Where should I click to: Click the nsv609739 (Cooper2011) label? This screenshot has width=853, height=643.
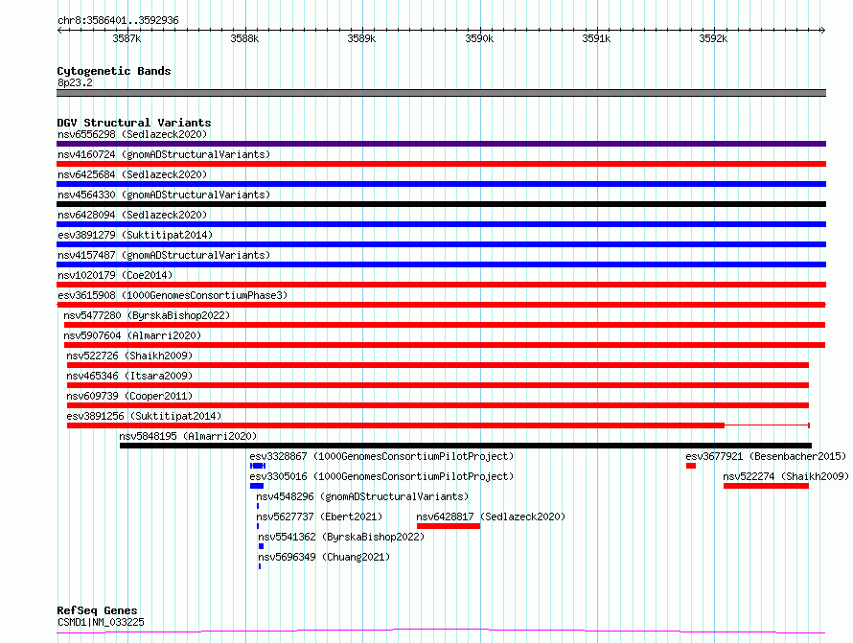click(129, 396)
